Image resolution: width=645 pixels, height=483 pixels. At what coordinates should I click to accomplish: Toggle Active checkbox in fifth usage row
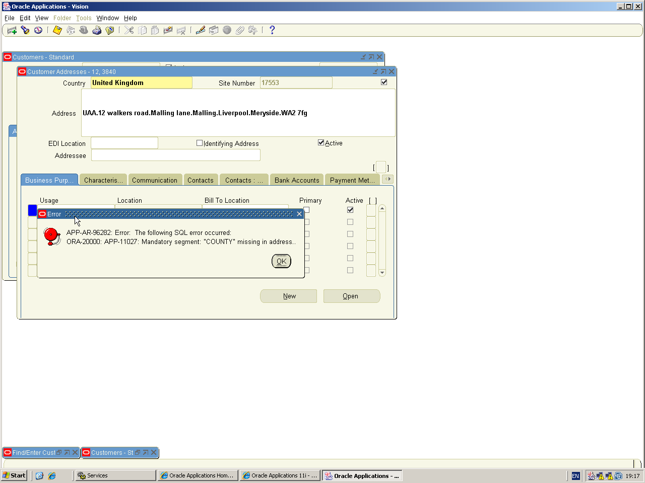(350, 258)
